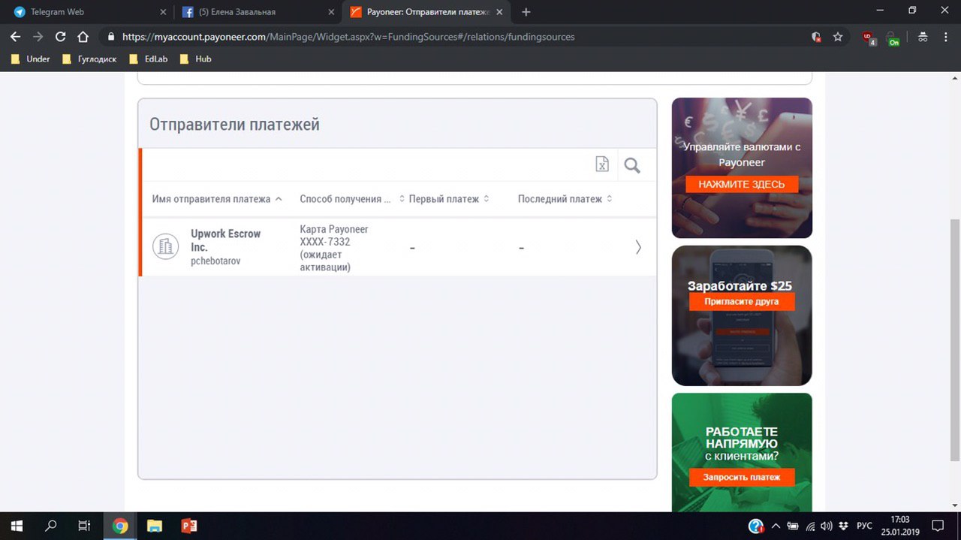961x540 pixels.
Task: Open the 'Заработайте $25' phone banner
Action: point(742,315)
